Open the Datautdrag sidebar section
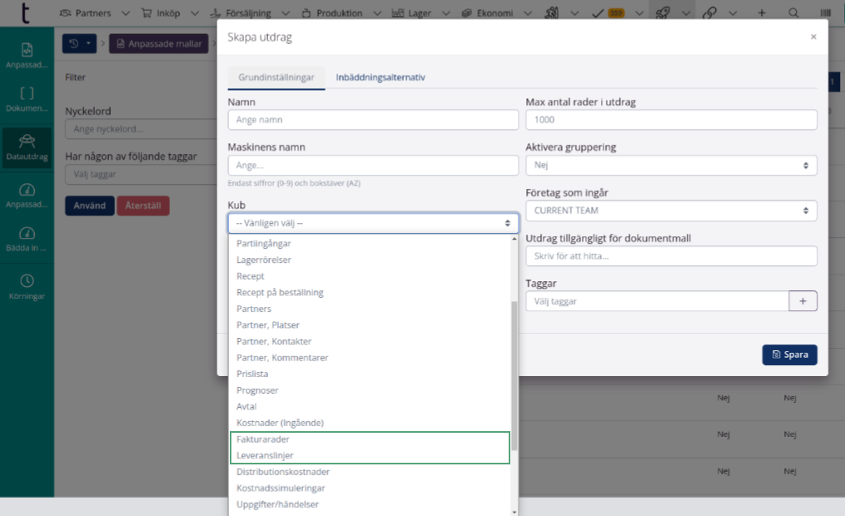Screen dimensions: 845x516 coord(27,146)
